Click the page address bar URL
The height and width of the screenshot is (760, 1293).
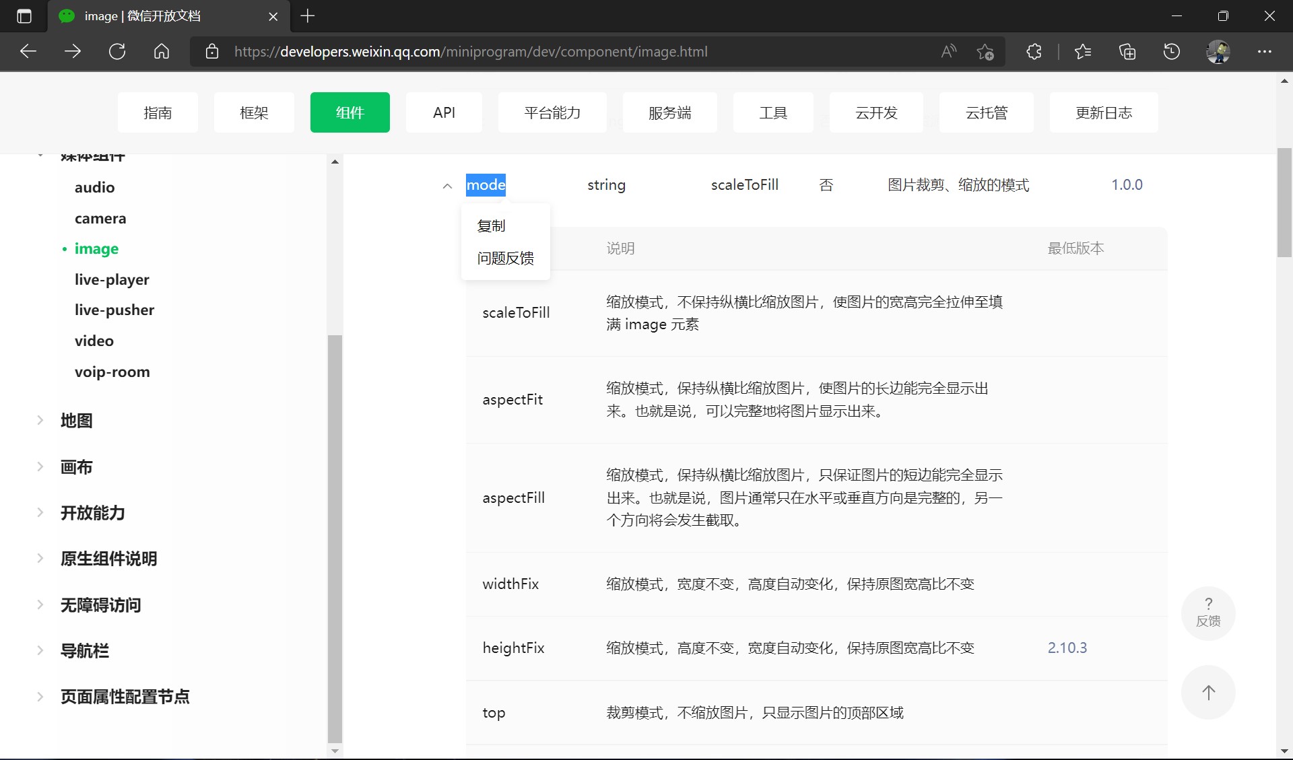470,52
